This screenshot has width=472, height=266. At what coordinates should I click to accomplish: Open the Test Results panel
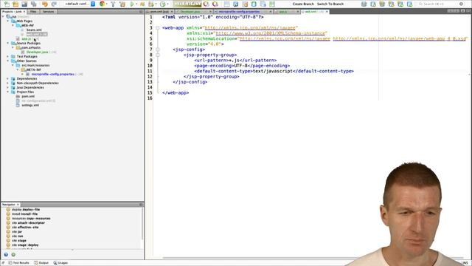18,263
